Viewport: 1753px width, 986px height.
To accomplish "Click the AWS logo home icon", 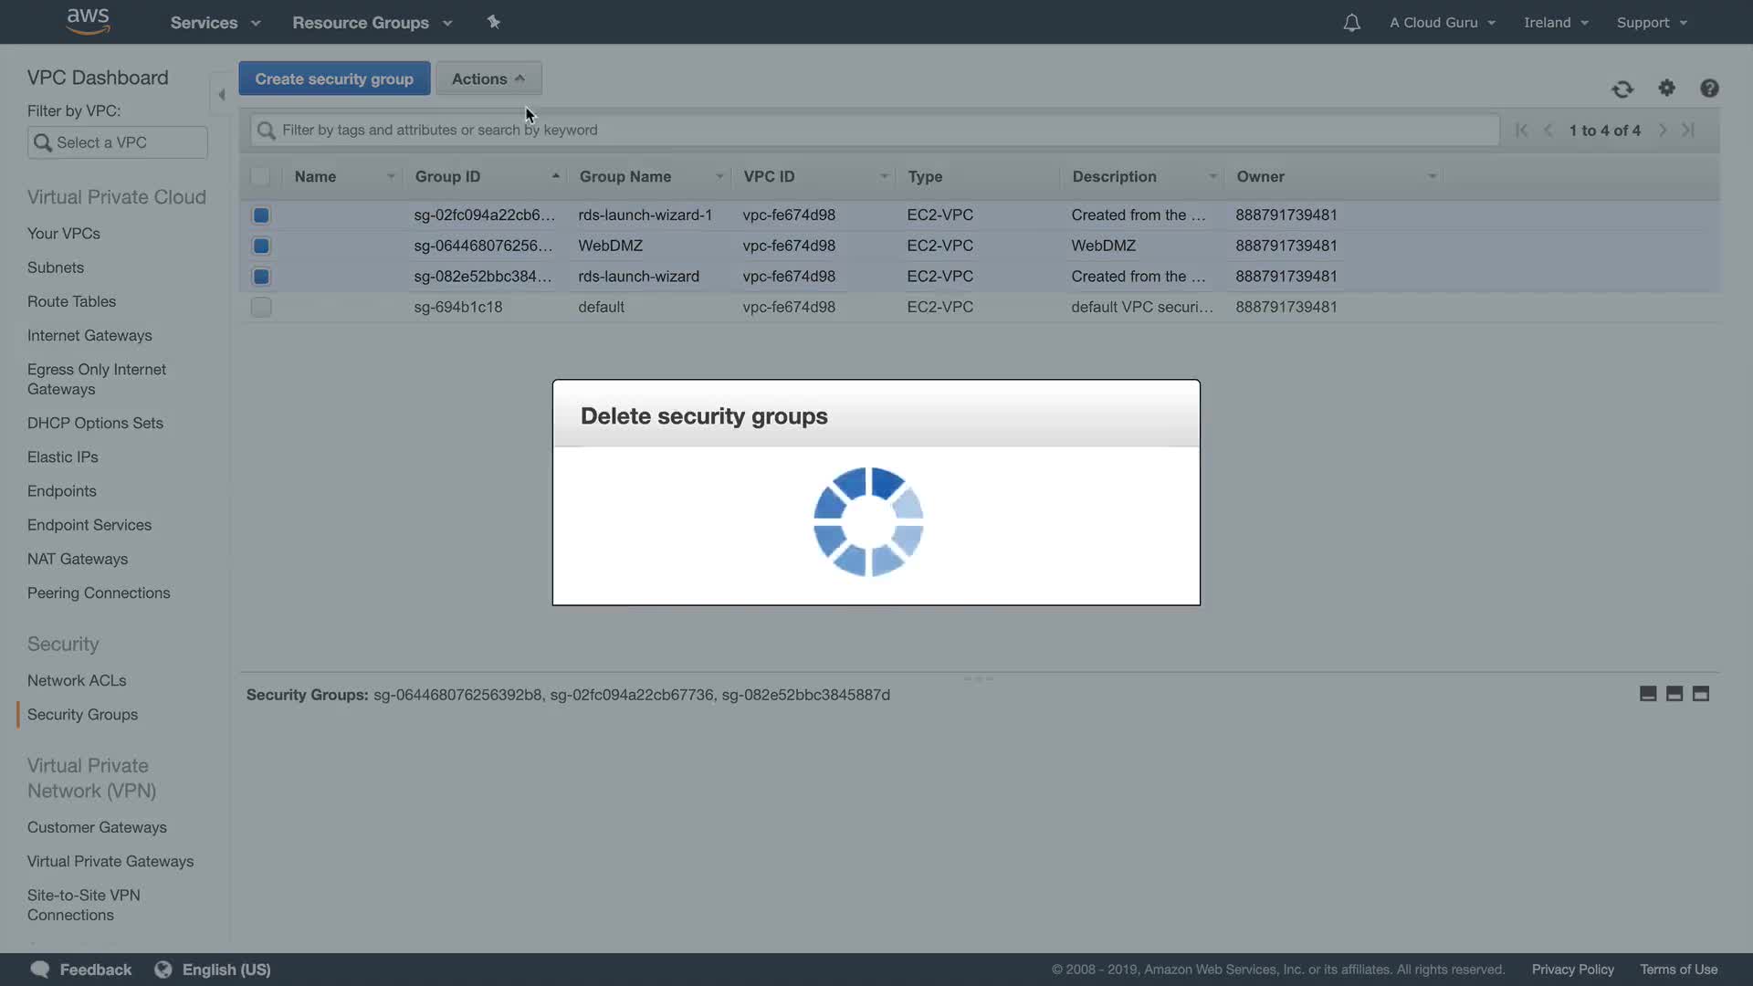I will (x=89, y=21).
